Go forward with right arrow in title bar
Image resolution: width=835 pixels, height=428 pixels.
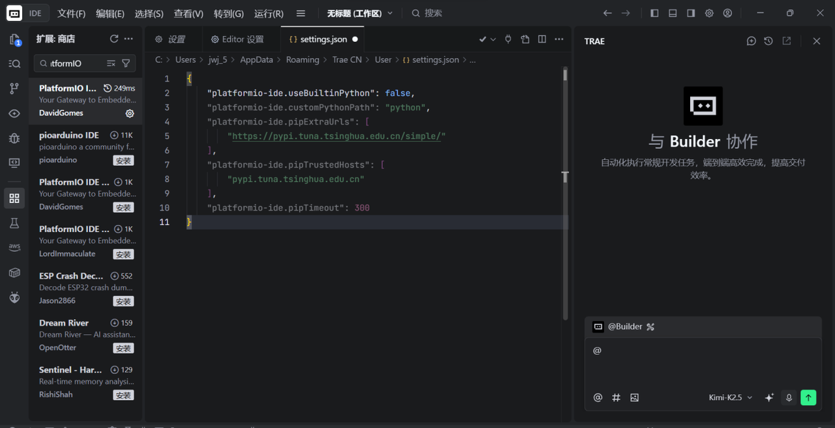[x=626, y=13]
